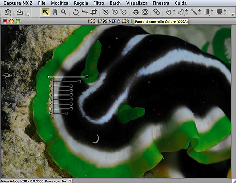Choose the Zoom magnifier tool
This screenshot has height=183, width=236.
pyautogui.click(x=64, y=12)
